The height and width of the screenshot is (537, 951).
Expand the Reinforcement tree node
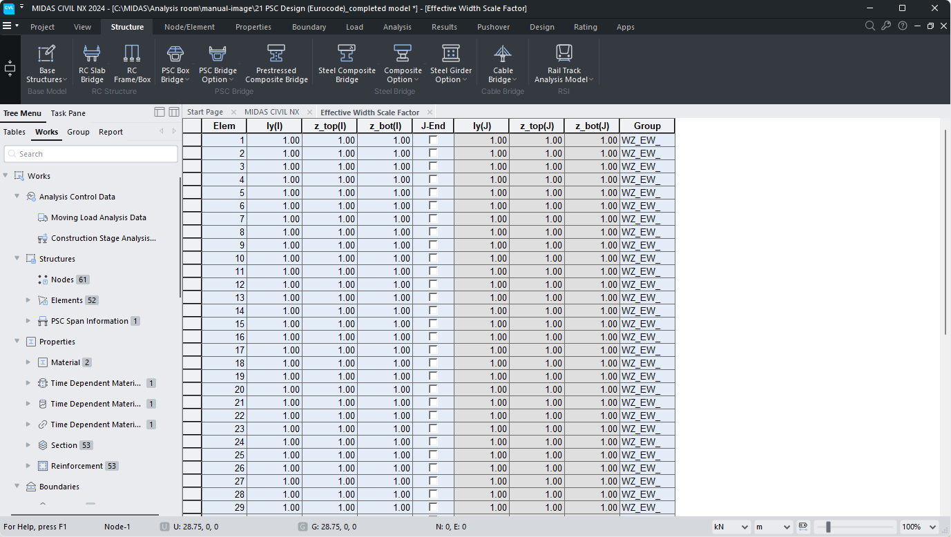[x=28, y=466]
